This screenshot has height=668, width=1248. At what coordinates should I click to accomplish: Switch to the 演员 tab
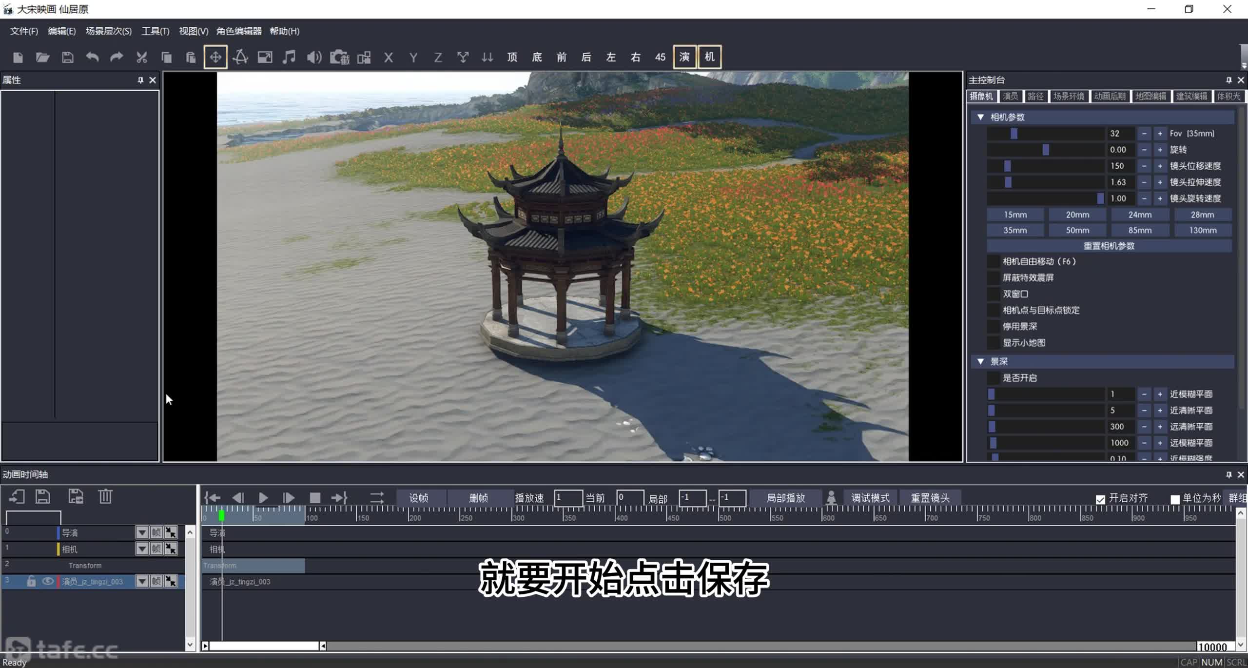pos(1010,96)
